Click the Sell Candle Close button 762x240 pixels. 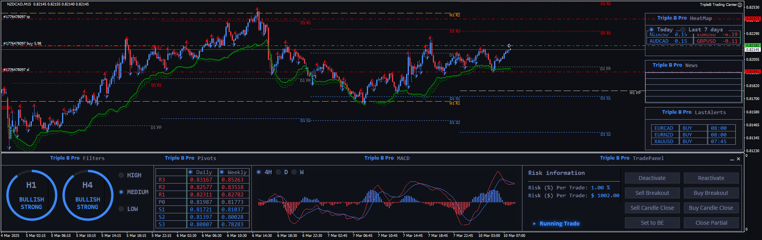652,208
